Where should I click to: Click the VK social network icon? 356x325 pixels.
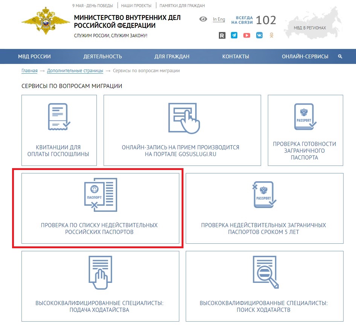coord(259,35)
